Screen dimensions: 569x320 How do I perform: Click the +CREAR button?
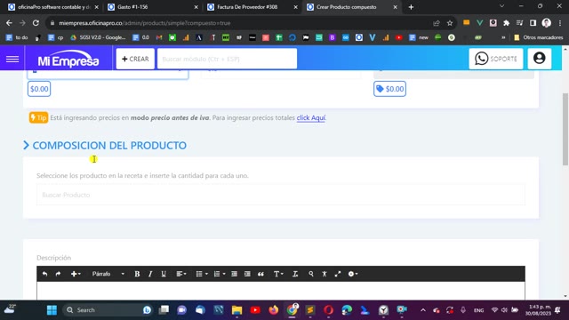[x=135, y=59]
